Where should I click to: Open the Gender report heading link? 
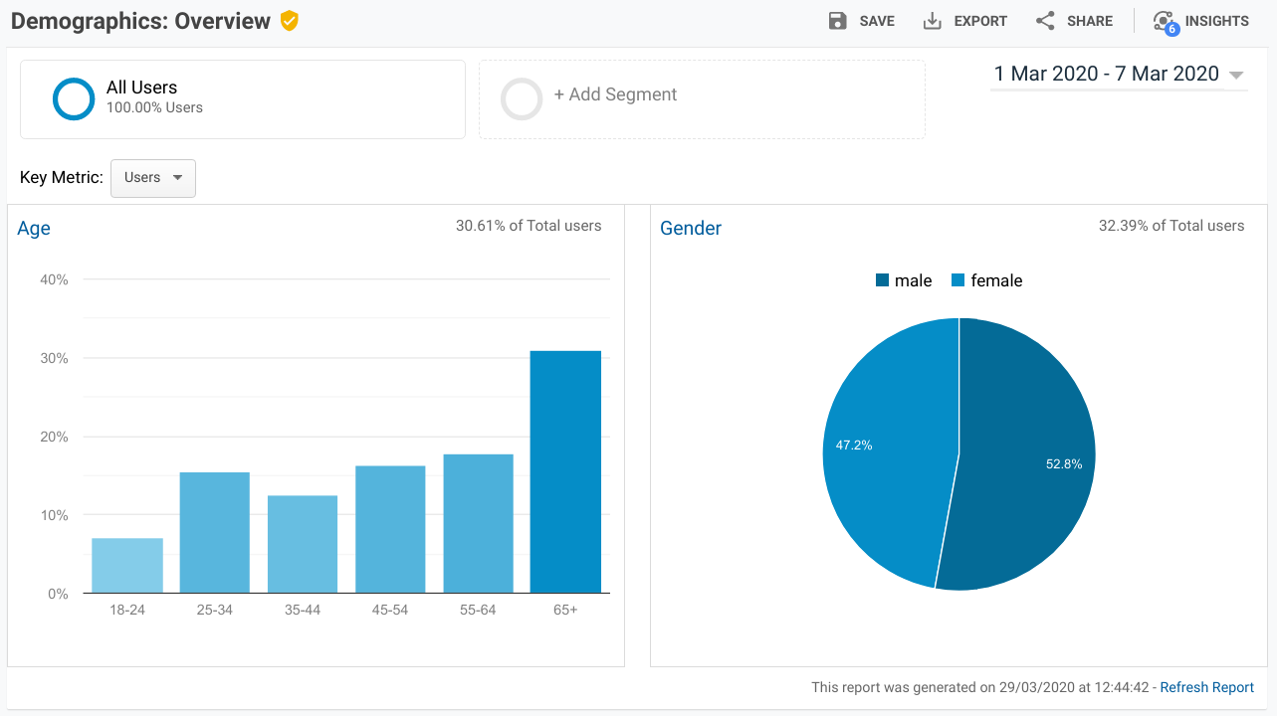coord(691,229)
